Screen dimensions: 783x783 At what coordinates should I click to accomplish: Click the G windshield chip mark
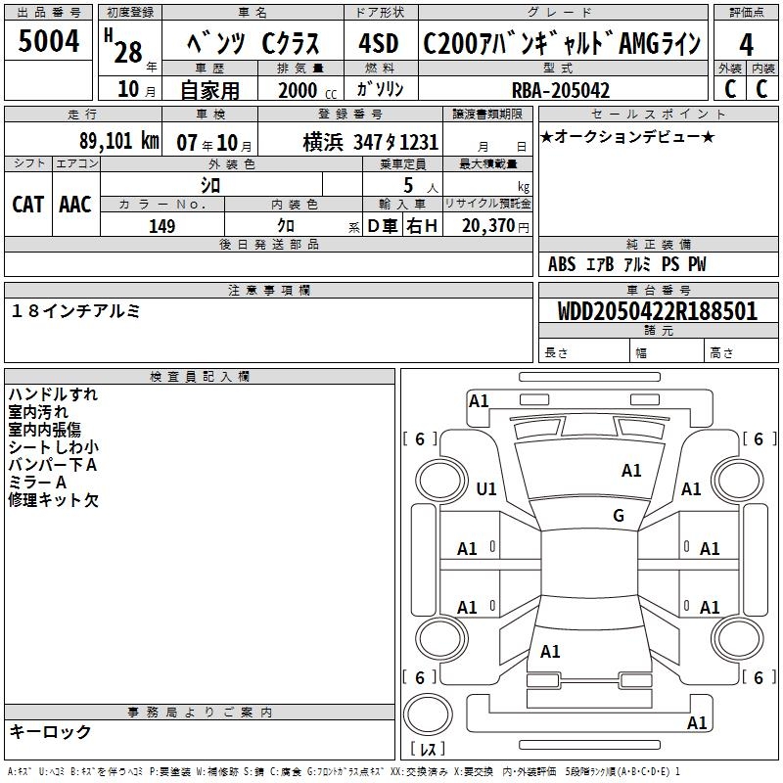click(619, 515)
